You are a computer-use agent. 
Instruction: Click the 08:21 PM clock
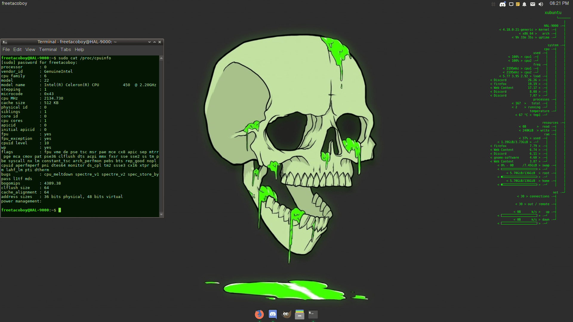click(x=559, y=3)
